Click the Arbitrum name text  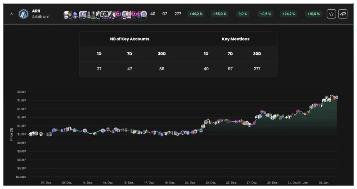click(41, 17)
